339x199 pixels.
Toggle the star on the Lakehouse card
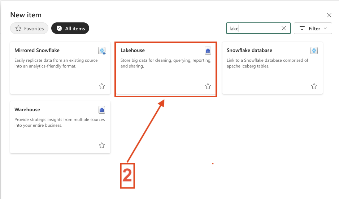point(208,86)
